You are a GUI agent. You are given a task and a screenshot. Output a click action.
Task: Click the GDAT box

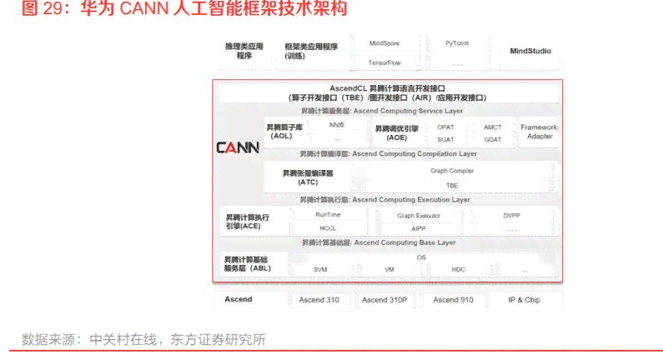click(x=493, y=139)
